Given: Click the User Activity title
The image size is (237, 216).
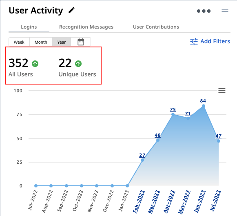Looking at the screenshot, I should coord(36,11).
